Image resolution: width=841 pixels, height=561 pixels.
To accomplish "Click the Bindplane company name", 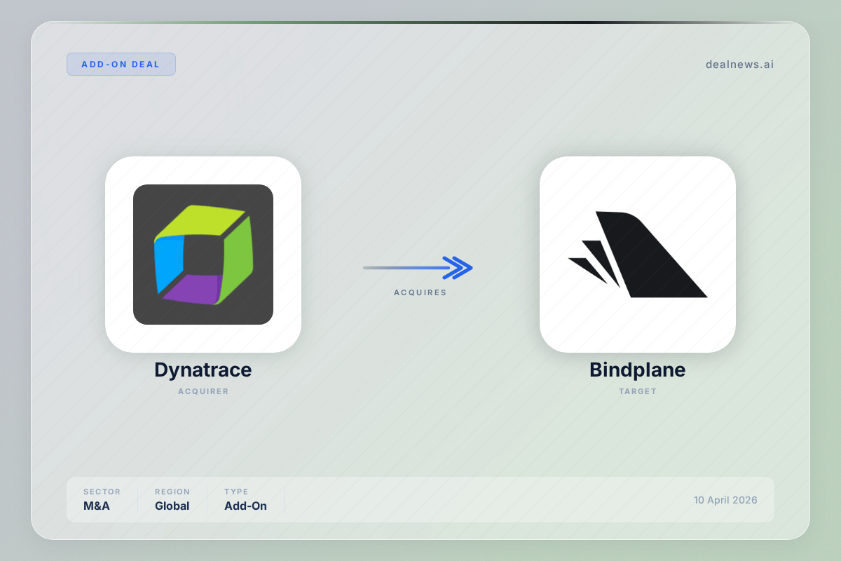I will 637,370.
